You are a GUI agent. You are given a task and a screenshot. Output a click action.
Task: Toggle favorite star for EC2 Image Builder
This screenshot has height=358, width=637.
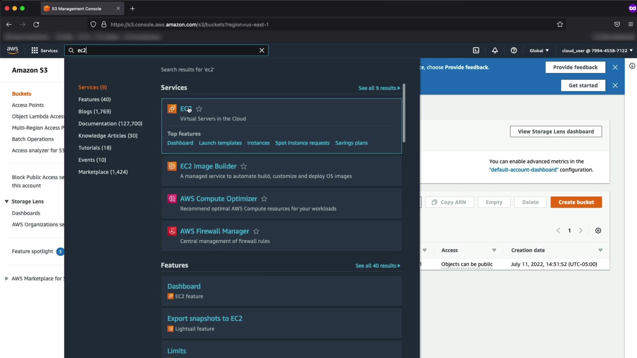(244, 166)
